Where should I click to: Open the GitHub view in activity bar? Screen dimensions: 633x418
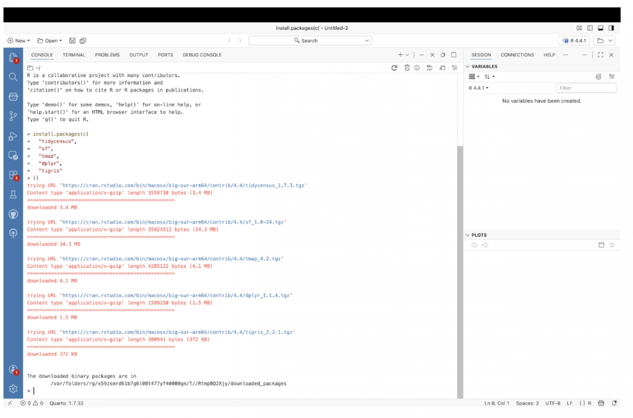(13, 214)
